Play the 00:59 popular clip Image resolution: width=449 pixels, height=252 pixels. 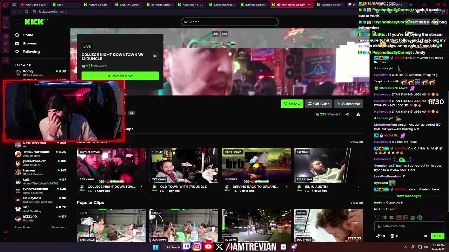[x=328, y=225]
